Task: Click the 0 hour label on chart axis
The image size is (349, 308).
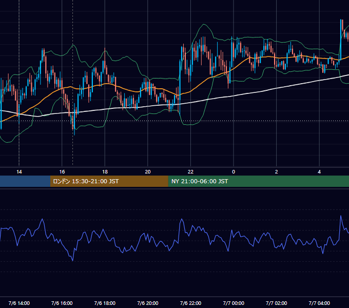Action: click(234, 172)
